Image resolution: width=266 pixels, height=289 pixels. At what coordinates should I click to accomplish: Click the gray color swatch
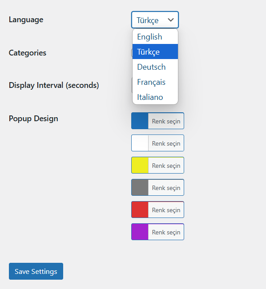pos(140,187)
